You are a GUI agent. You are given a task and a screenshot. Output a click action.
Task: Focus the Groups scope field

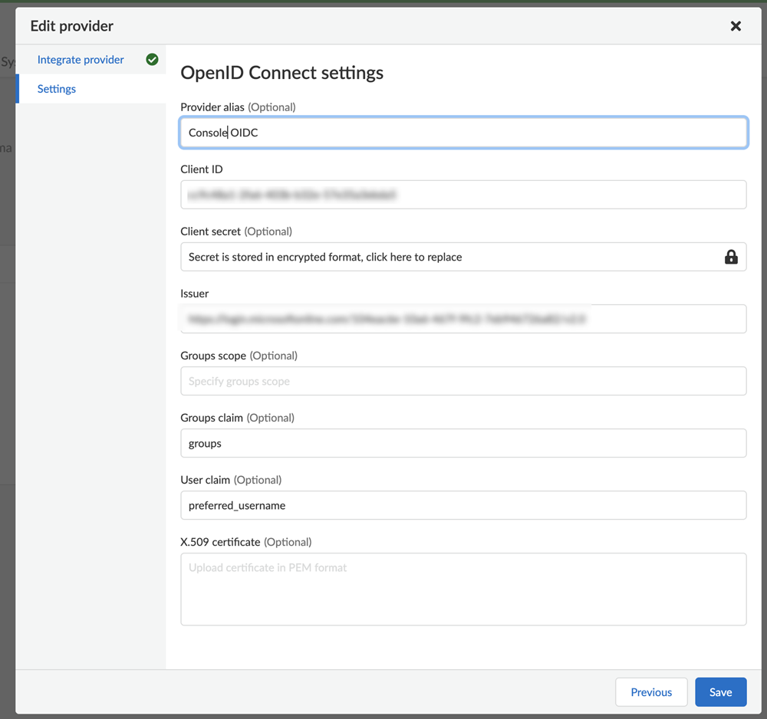coord(463,381)
